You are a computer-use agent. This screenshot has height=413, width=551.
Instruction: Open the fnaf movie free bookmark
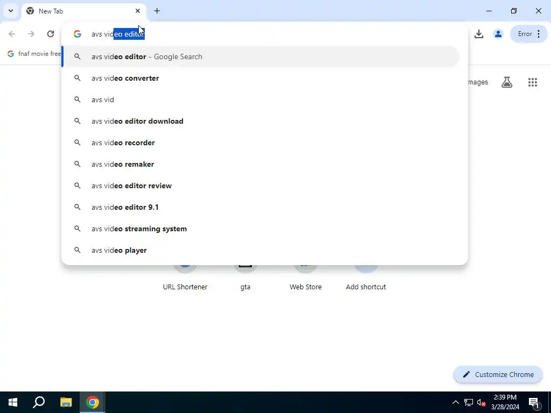tap(34, 54)
